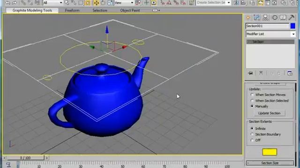
Task: Click the Align tool icon
Action: [x=243, y=3]
